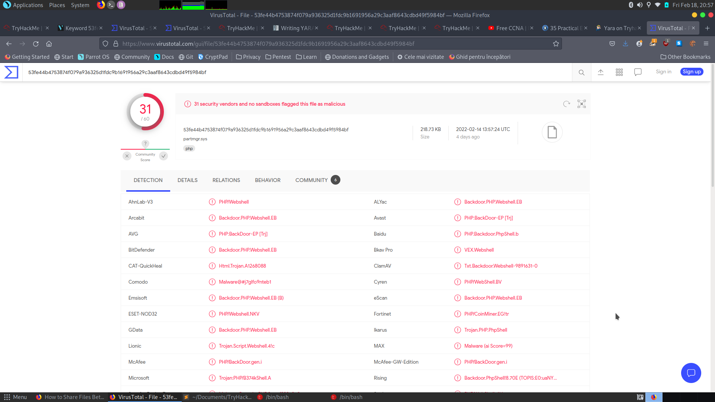The width and height of the screenshot is (715, 402).
Task: Open the Privacy bookmarks folder
Action: [x=248, y=57]
